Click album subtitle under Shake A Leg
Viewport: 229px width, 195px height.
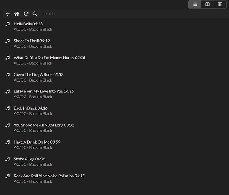point(33,165)
